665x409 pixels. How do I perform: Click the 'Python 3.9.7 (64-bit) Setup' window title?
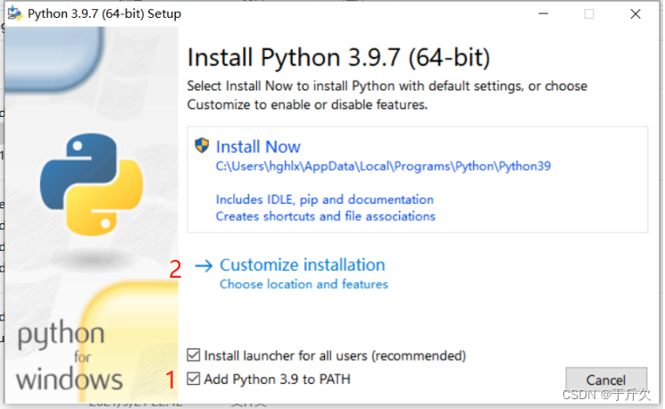pyautogui.click(x=104, y=13)
